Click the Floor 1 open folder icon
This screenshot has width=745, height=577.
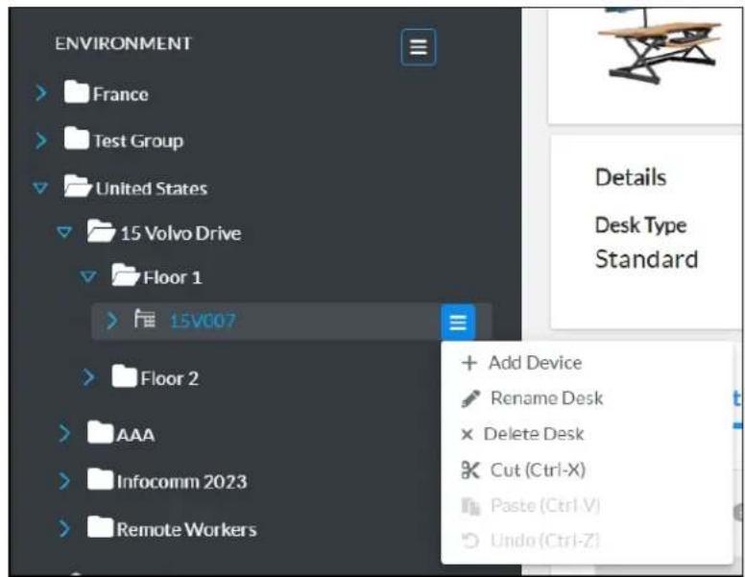coord(126,275)
